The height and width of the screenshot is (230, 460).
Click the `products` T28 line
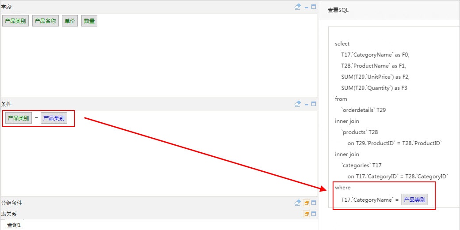(x=360, y=132)
